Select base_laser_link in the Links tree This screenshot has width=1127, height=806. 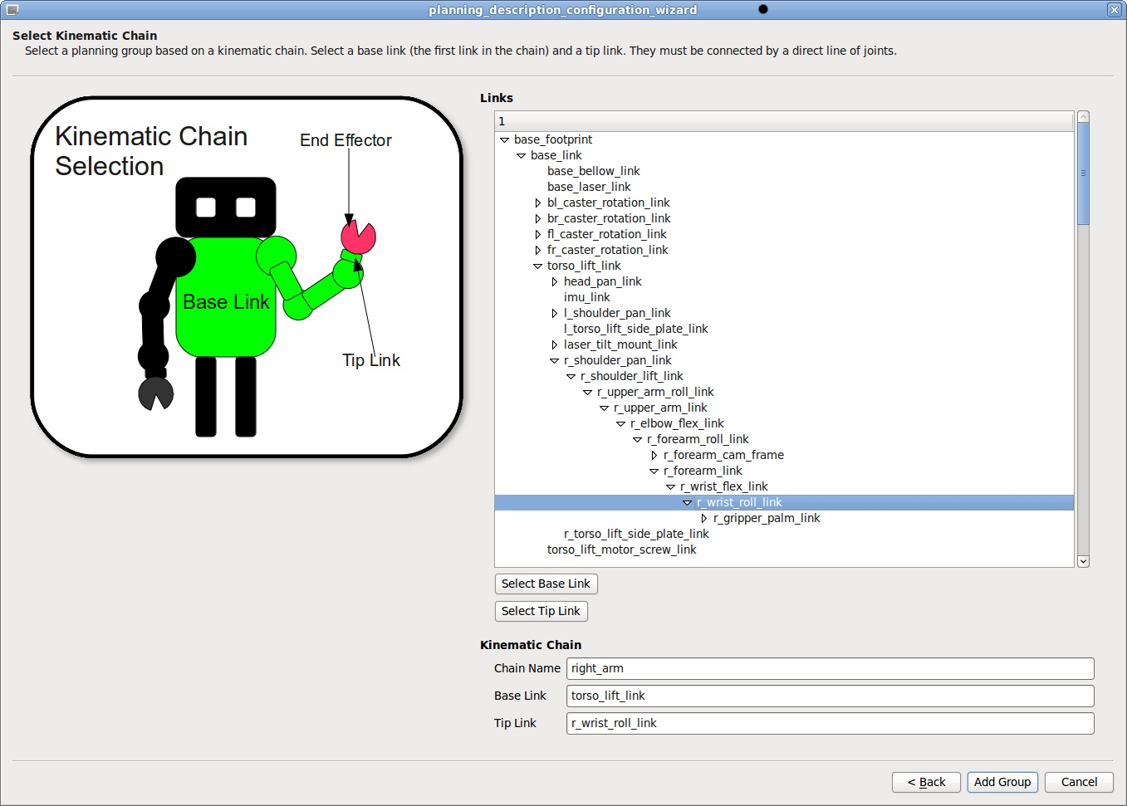coord(589,188)
